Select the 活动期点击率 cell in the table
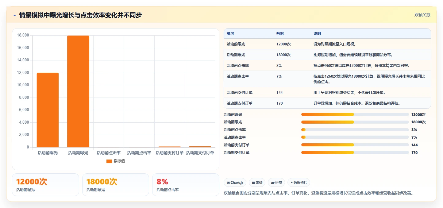 tap(238, 76)
